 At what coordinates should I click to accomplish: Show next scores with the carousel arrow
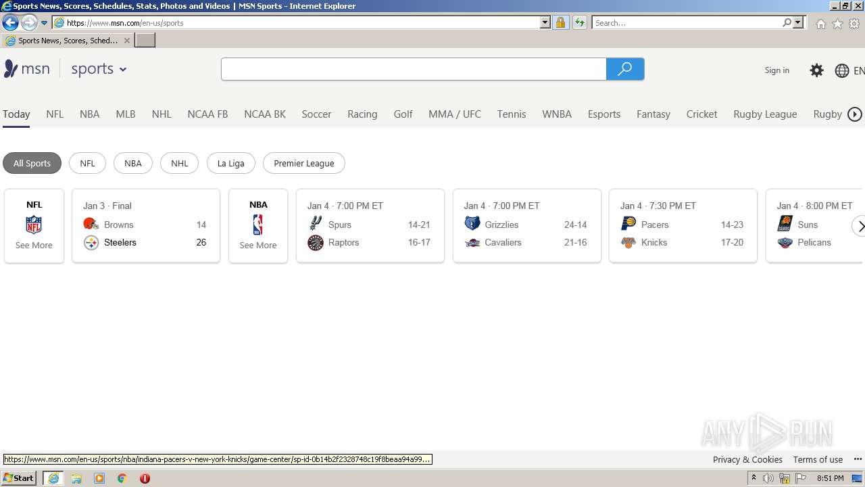[860, 226]
